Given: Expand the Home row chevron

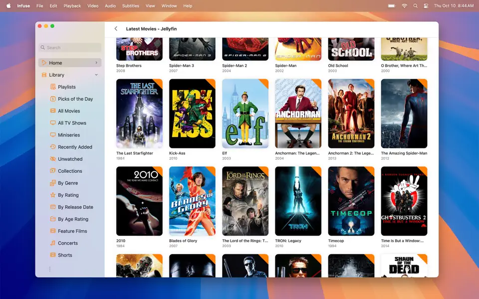Looking at the screenshot, I should (x=97, y=63).
